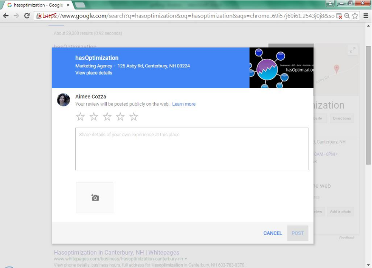Go back using the browser back arrow
Image resolution: width=372 pixels, height=268 pixels.
(6, 16)
